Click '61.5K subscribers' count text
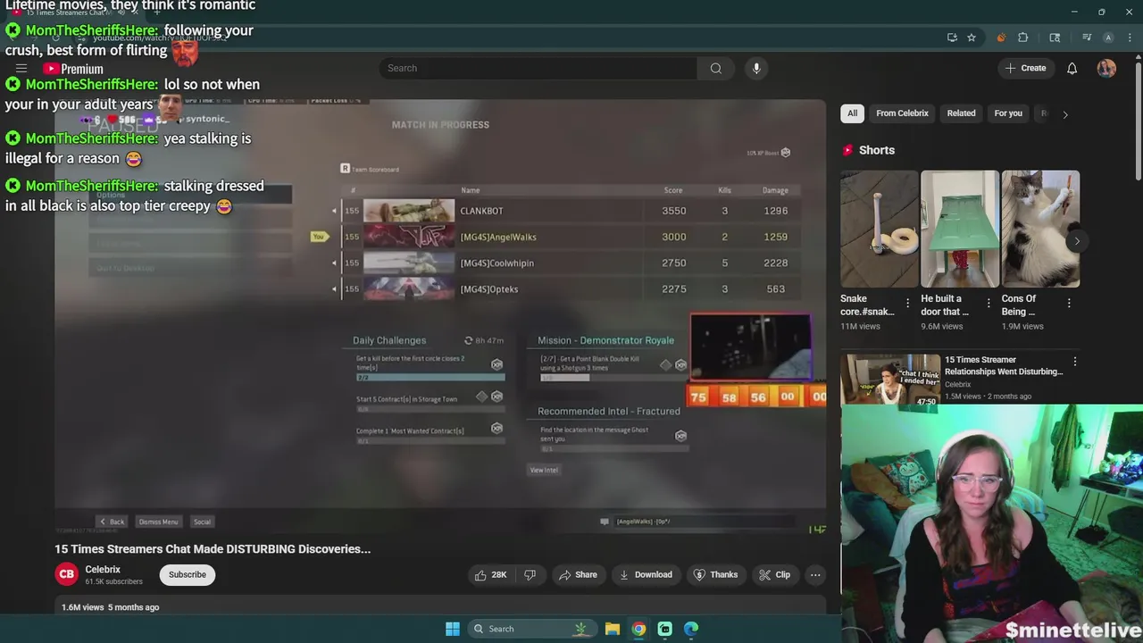This screenshot has height=643, width=1143. pos(113,581)
